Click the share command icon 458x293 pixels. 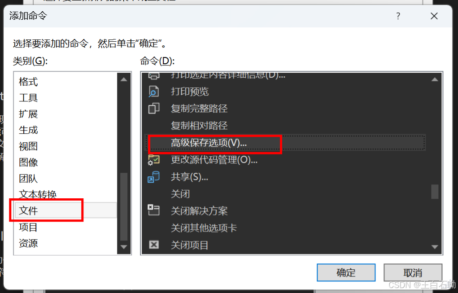point(154,177)
